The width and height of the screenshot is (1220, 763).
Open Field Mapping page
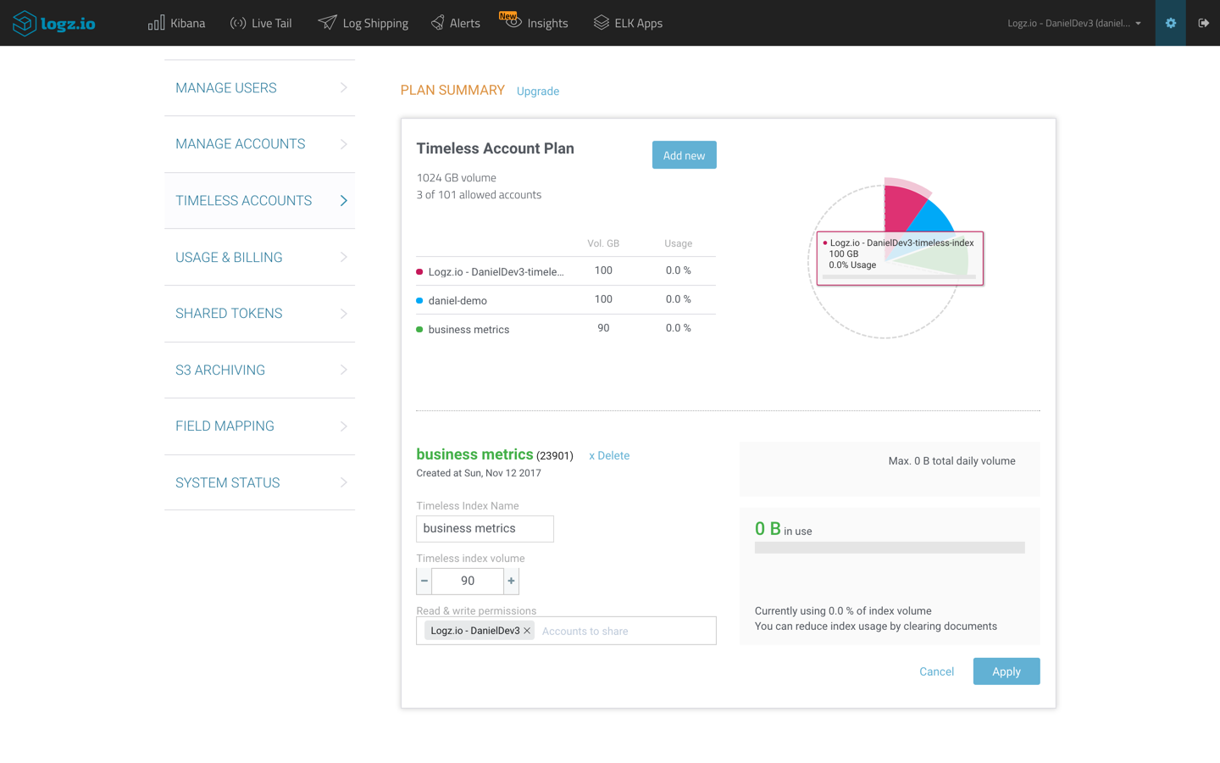pos(259,426)
